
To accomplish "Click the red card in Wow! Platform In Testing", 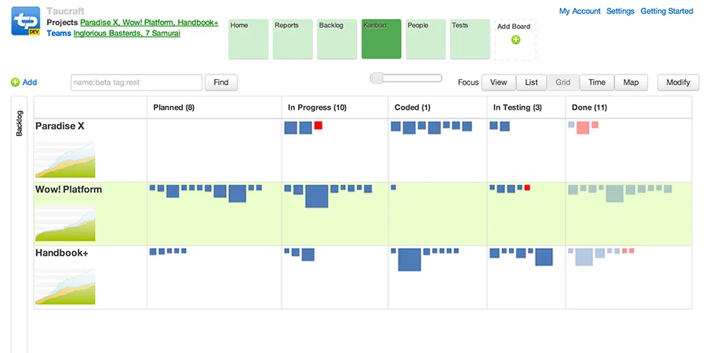I will [527, 187].
